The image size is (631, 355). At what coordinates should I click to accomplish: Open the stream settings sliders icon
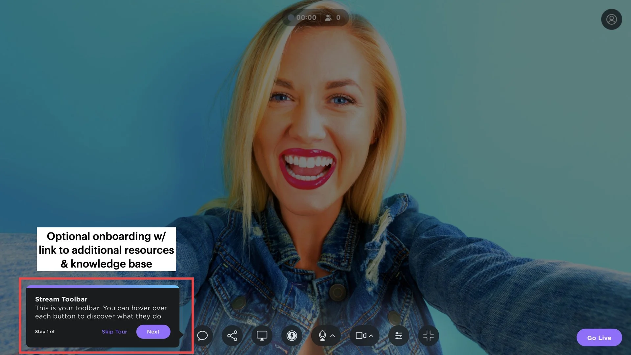[x=399, y=336]
